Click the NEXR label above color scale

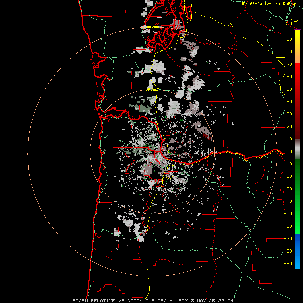296,20
